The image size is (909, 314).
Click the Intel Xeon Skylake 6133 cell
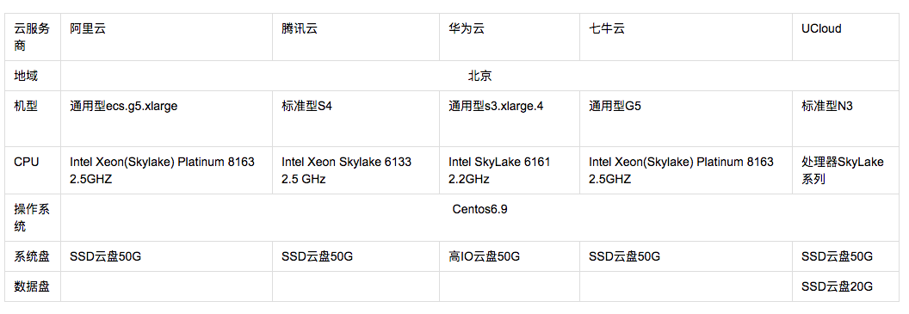tap(356, 170)
